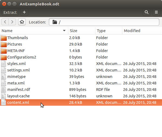Sort by the Type column header

(109, 31)
